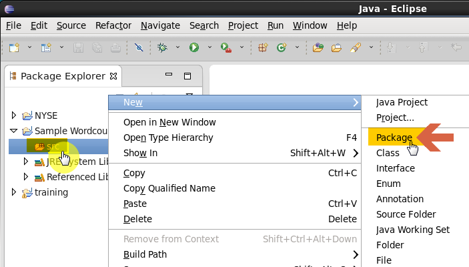Click the New wizard toolbar icon
The width and height of the screenshot is (469, 267).
click(x=14, y=47)
